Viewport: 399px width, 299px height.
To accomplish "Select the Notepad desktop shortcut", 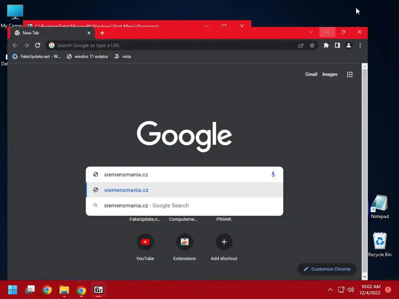I will click(380, 207).
